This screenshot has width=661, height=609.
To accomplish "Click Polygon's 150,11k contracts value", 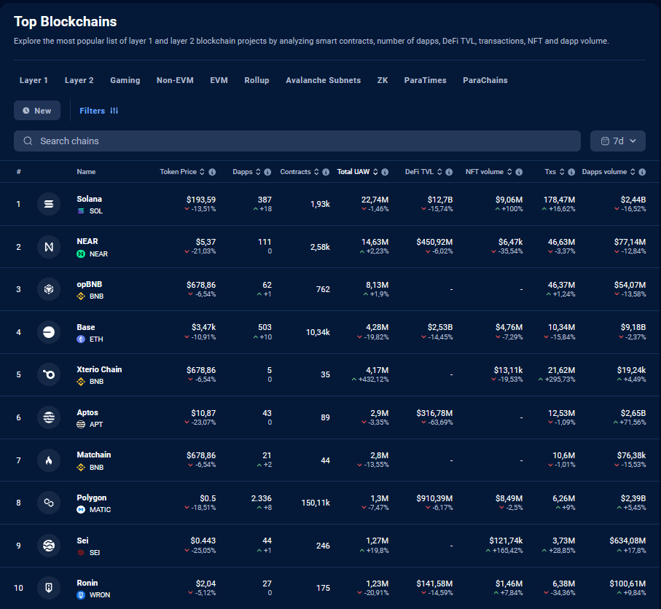I will (316, 503).
